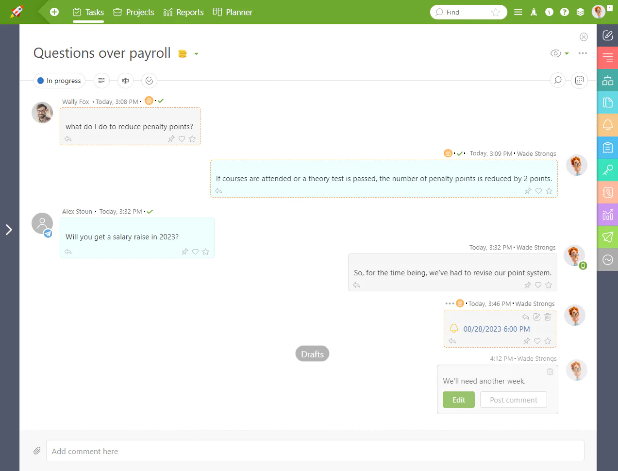618x471 pixels.
Task: Reply to Alex Stoun's salary raise comment
Action: [68, 252]
